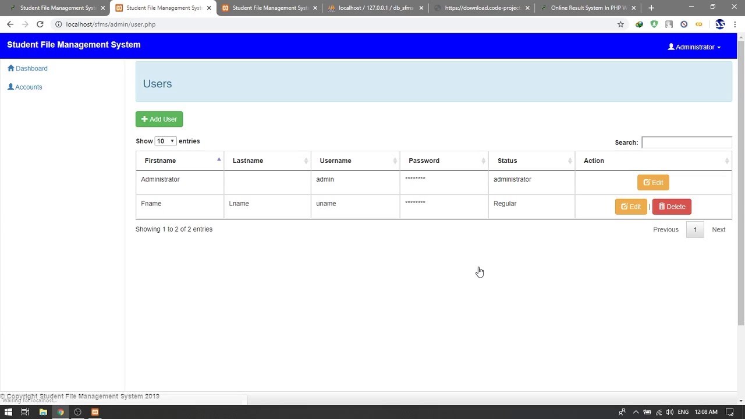Image resolution: width=745 pixels, height=419 pixels.
Task: Open the blue prohibition circle extension icon
Action: [x=684, y=24]
